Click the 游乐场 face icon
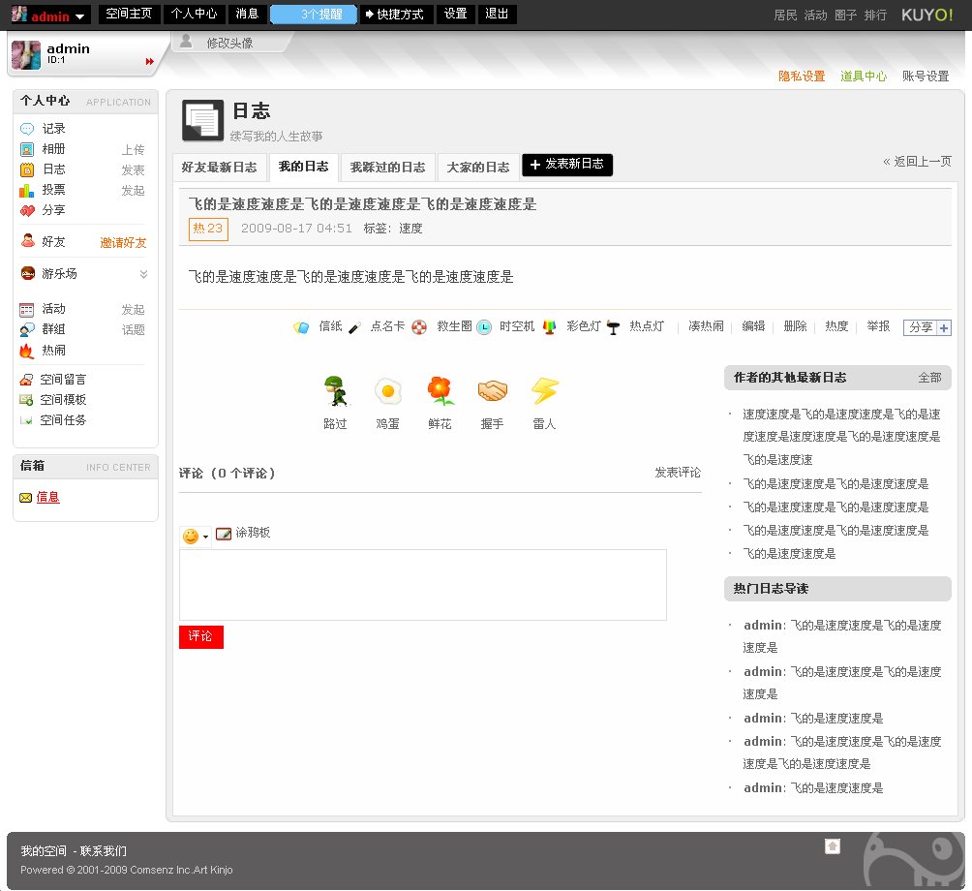972x891 pixels. 27,273
